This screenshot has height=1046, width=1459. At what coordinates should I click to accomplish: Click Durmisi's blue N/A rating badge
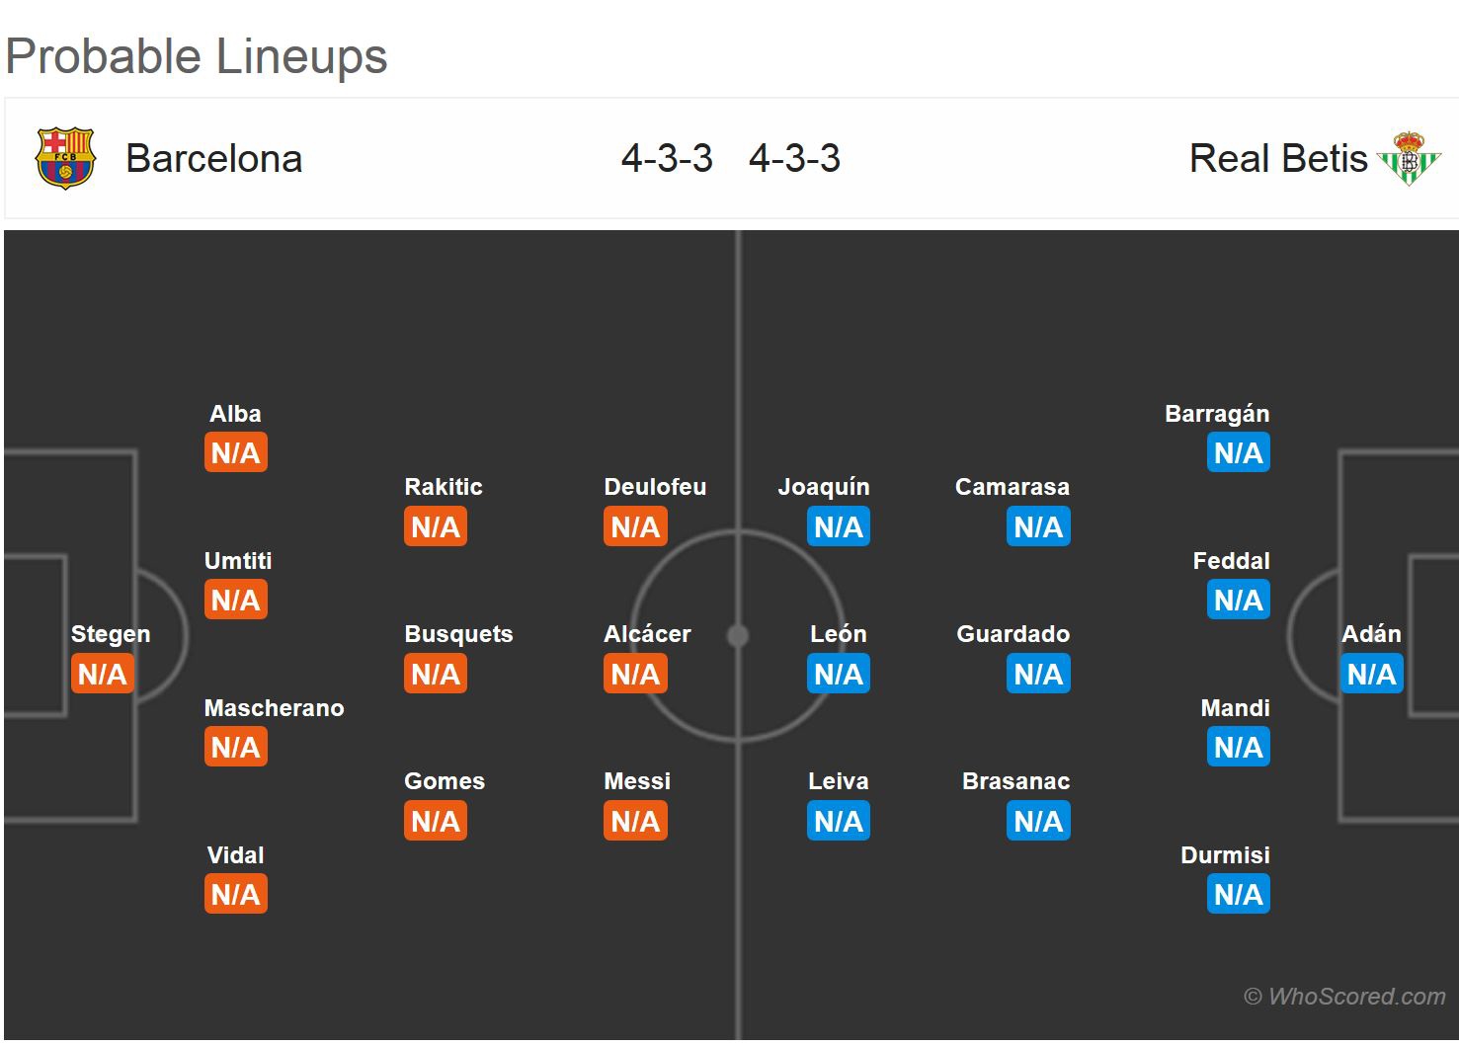tap(1238, 894)
